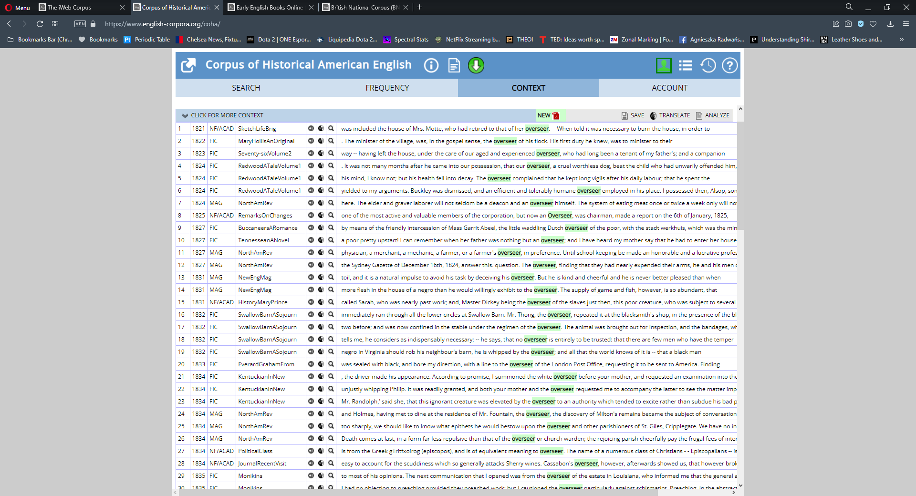Click the audio icon for row 27 PoliticalClass
The height and width of the screenshot is (496, 916).
click(x=311, y=451)
